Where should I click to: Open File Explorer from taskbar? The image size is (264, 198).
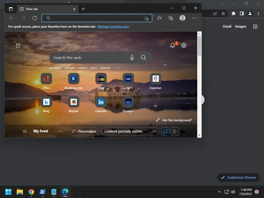click(x=20, y=192)
